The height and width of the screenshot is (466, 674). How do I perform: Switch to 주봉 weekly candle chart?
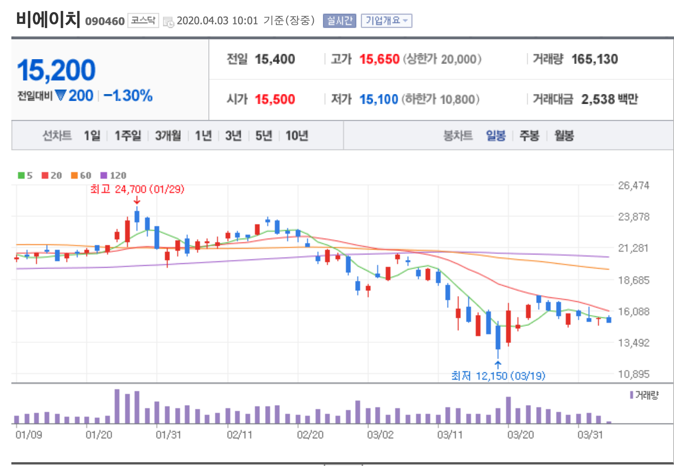point(529,135)
